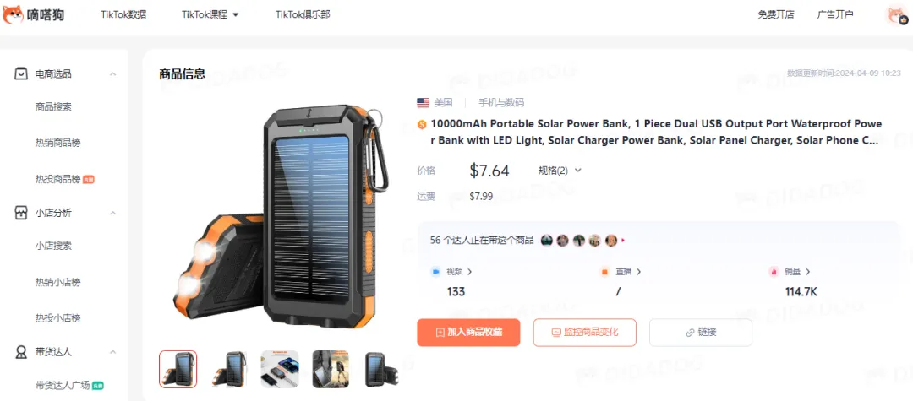Collapse the 带货达人 sidebar section
The height and width of the screenshot is (401, 913).
pos(113,351)
